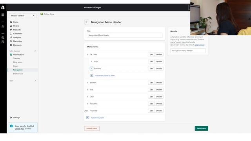
Task: Go to Preferences under Online Store
Action: click(18, 74)
